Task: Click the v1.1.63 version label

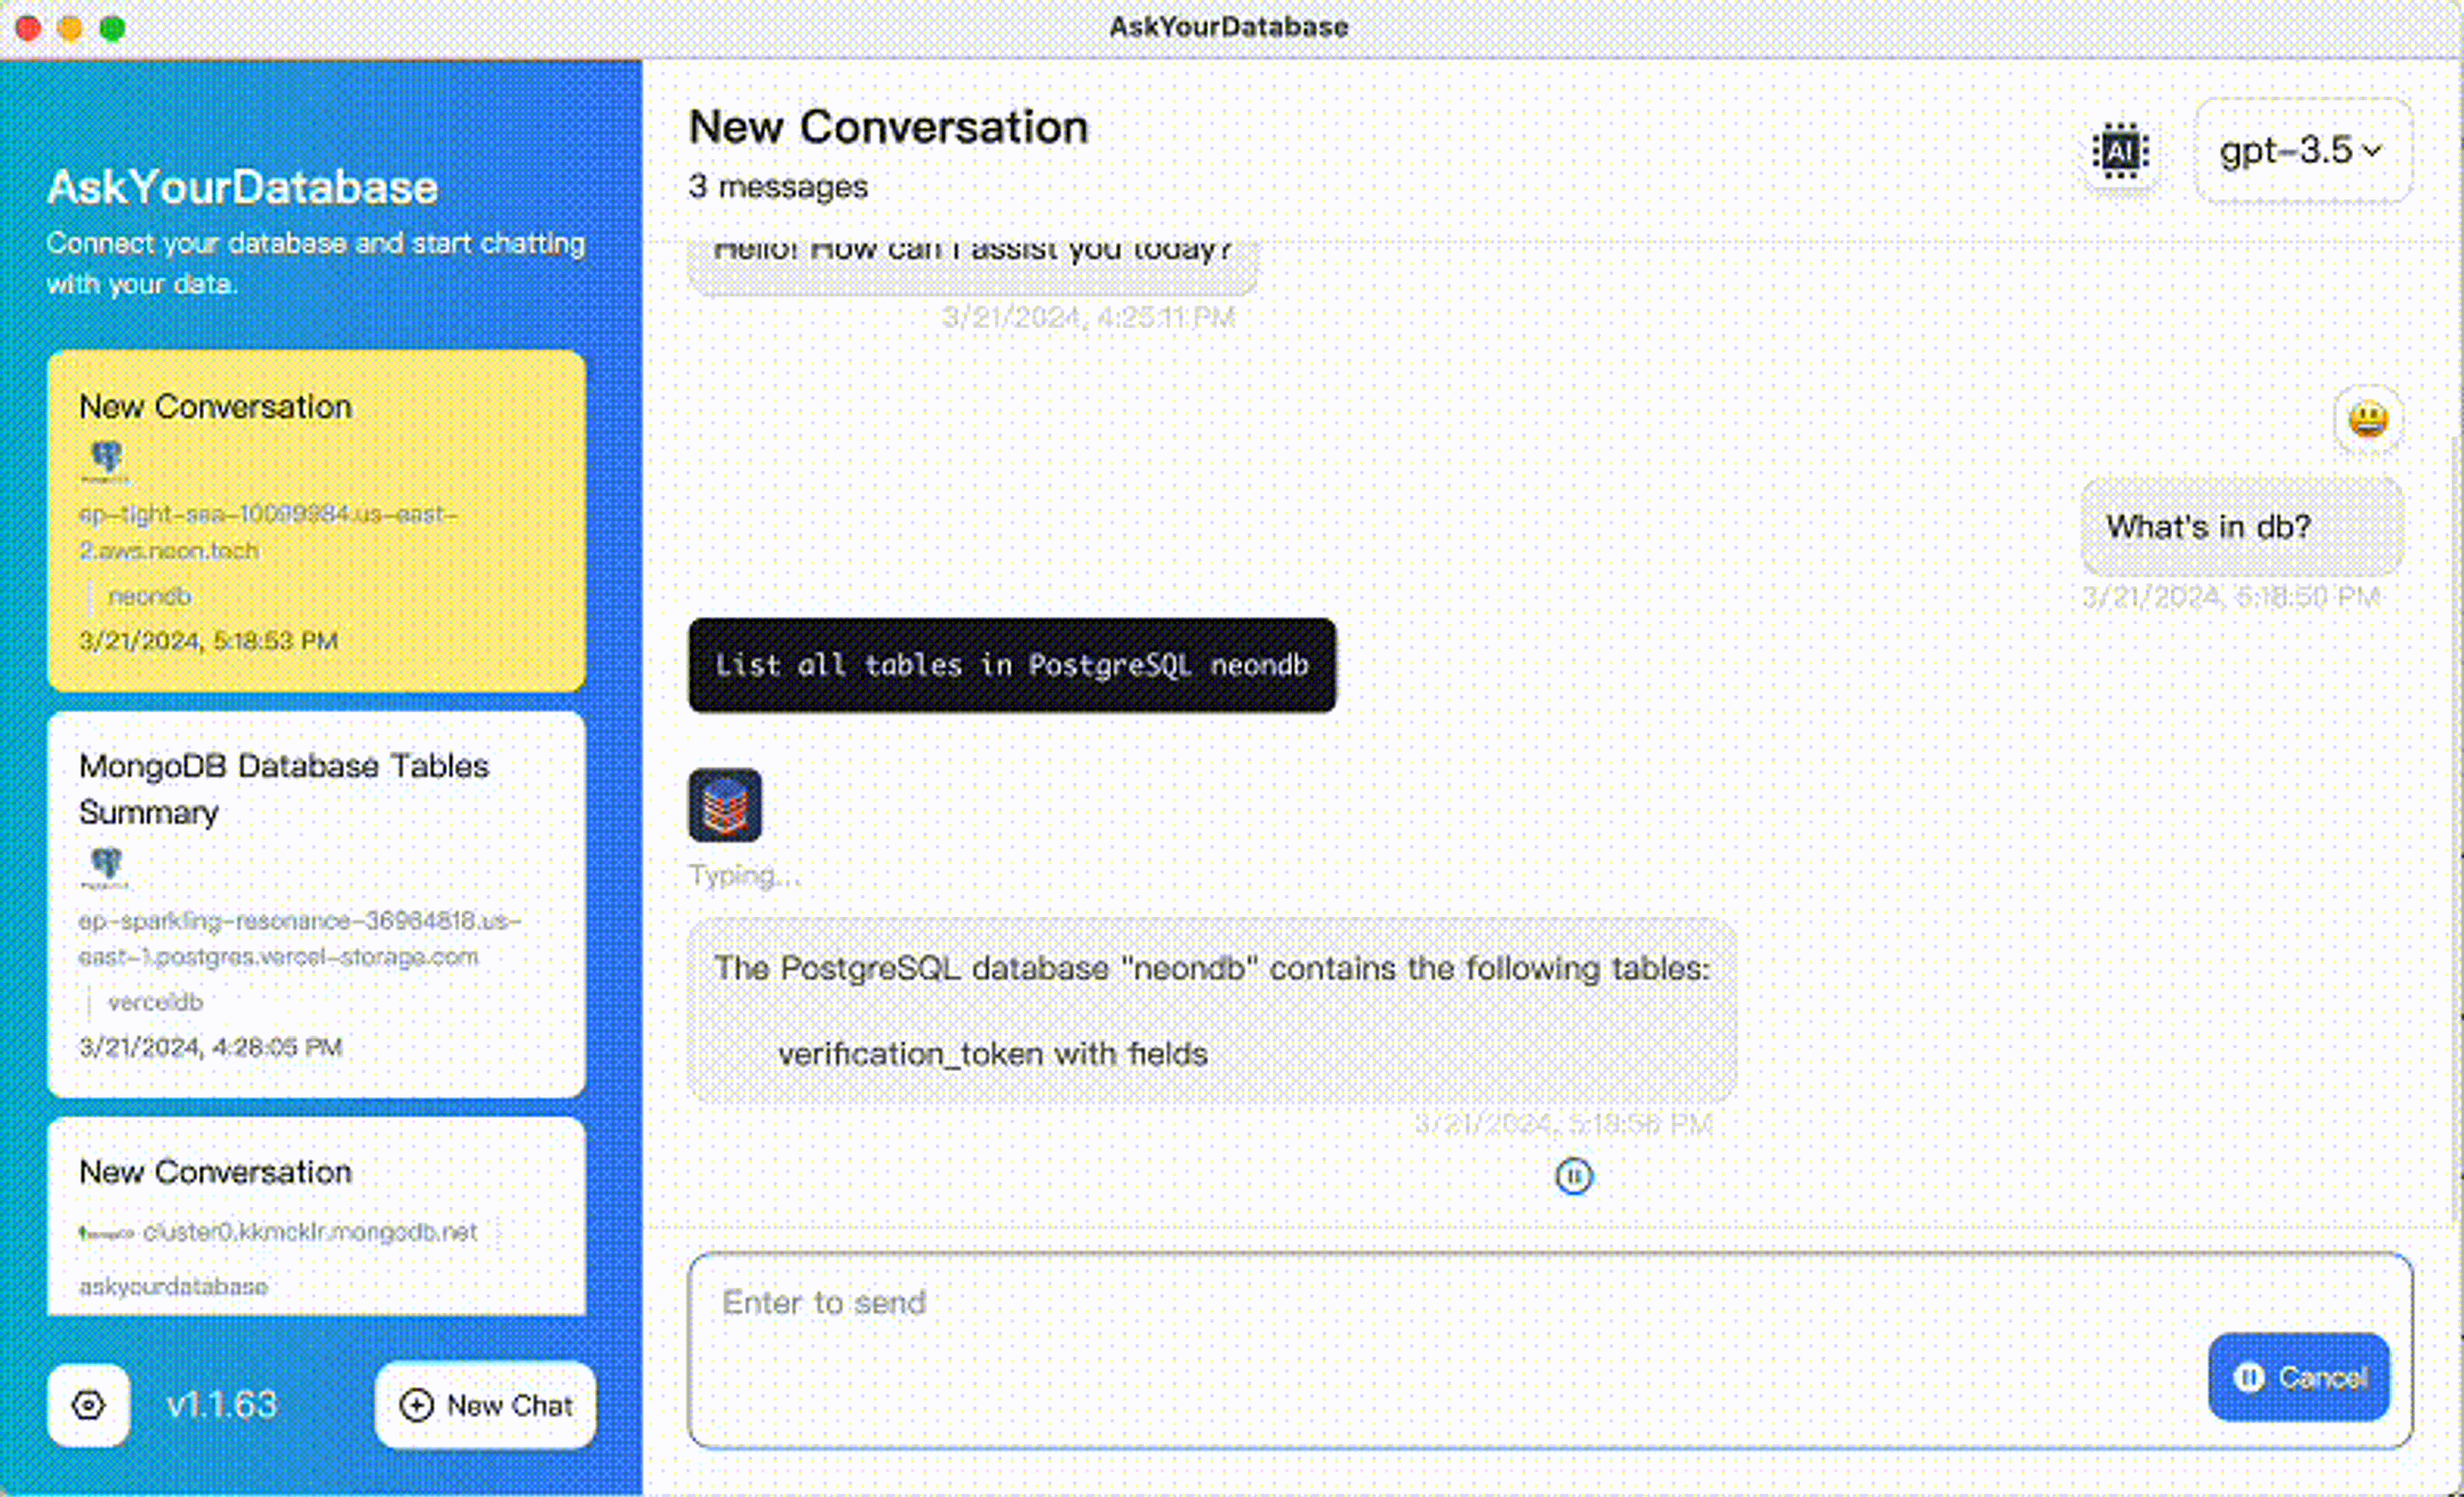Action: (x=221, y=1405)
